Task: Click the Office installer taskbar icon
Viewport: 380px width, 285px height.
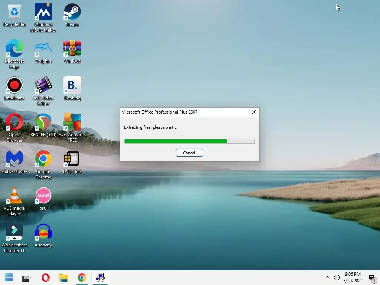Action: (x=100, y=278)
